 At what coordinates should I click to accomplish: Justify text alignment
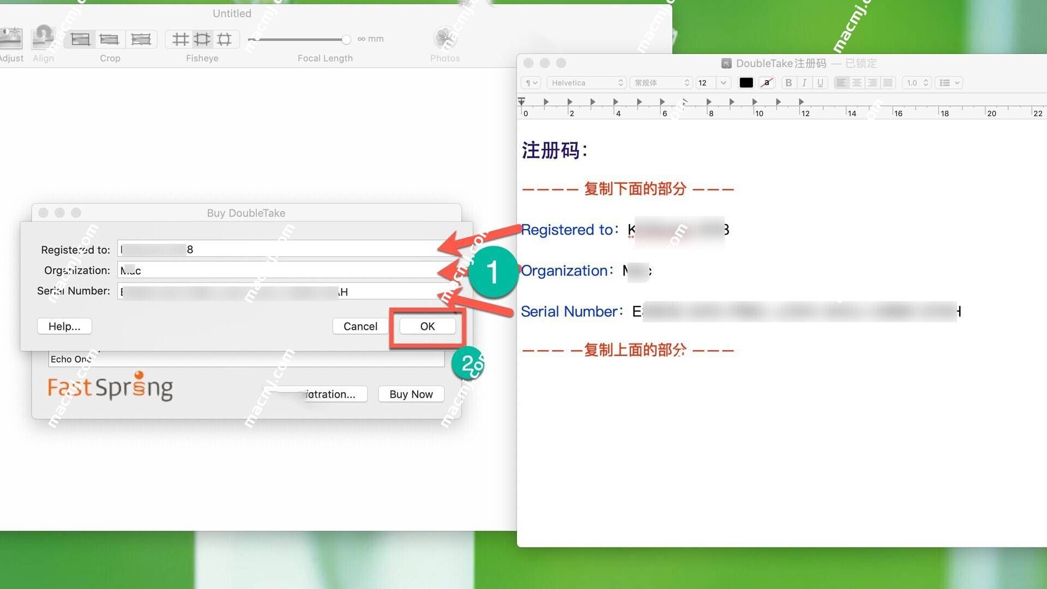pos(888,83)
